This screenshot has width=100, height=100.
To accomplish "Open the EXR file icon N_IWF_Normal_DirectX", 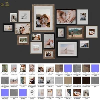I will [32, 92].
